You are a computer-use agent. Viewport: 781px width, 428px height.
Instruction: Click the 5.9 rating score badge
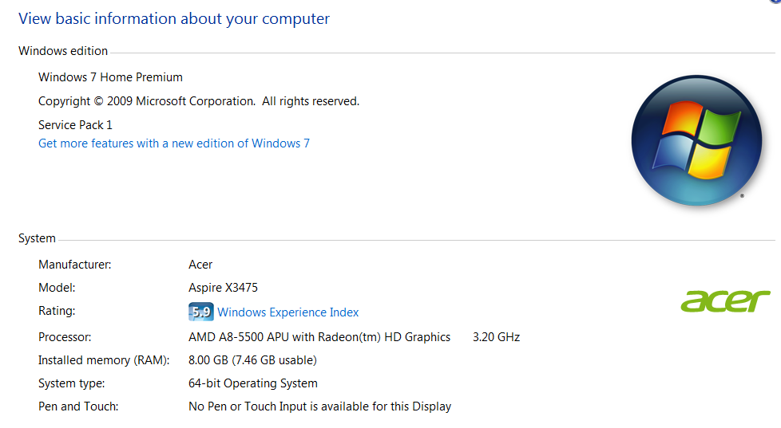200,312
